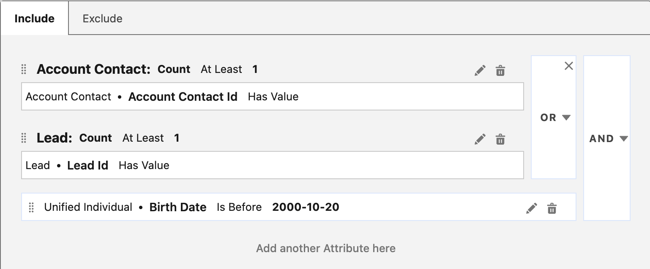Grab the Birth Date drag handle

(31, 207)
